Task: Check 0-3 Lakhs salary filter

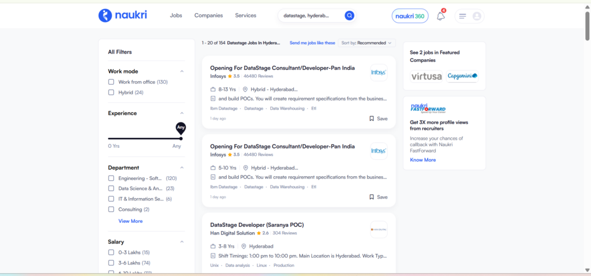Action: 111,252
